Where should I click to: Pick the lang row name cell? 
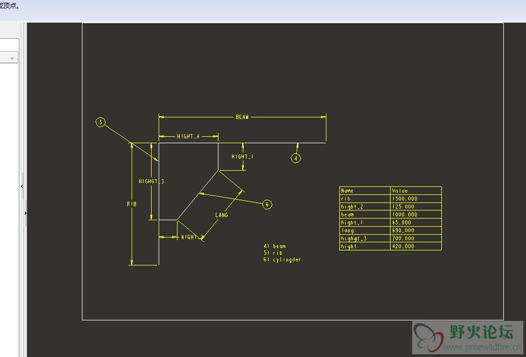click(x=365, y=230)
